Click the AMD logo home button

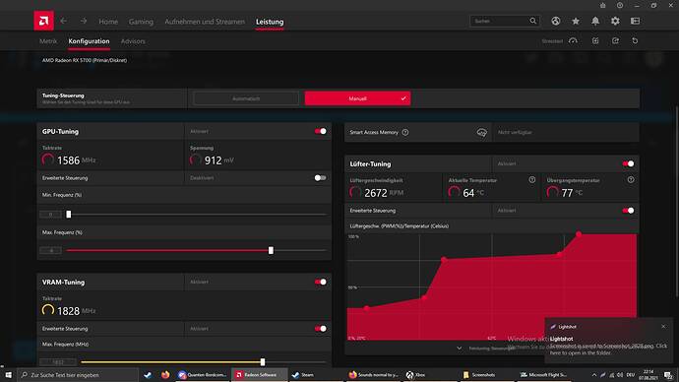[43, 21]
